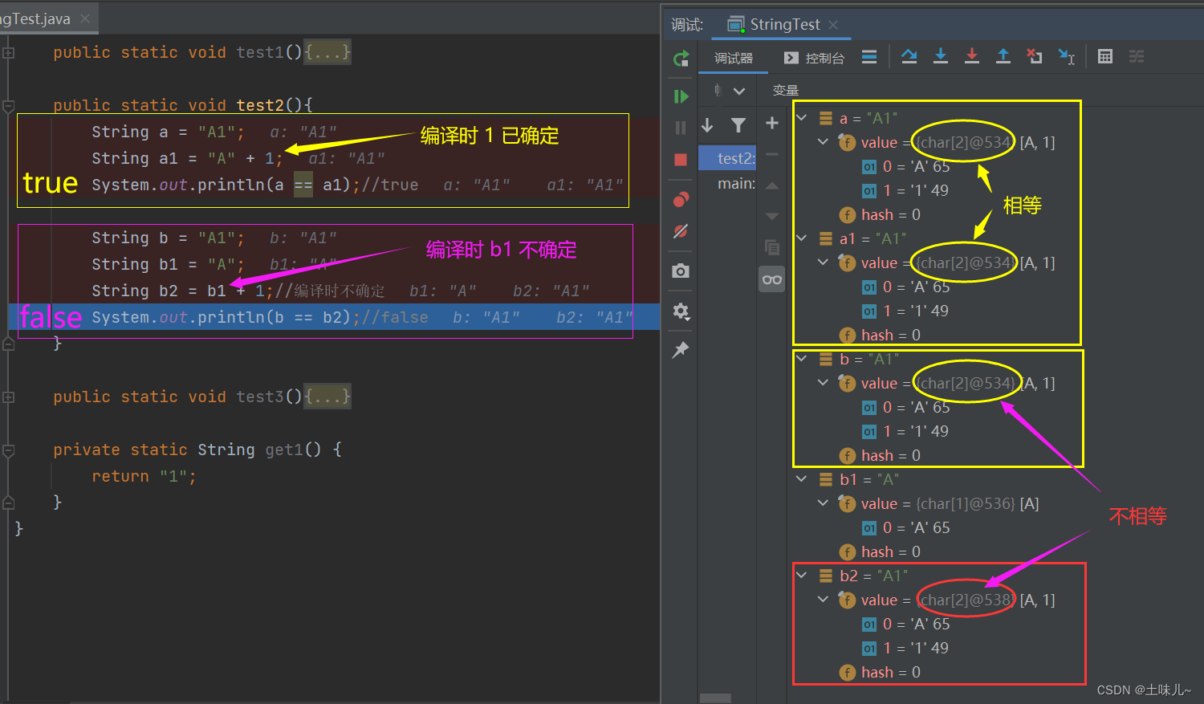Viewport: 1204px width, 704px height.
Task: Switch to the 控制台 console tab
Action: [x=814, y=58]
